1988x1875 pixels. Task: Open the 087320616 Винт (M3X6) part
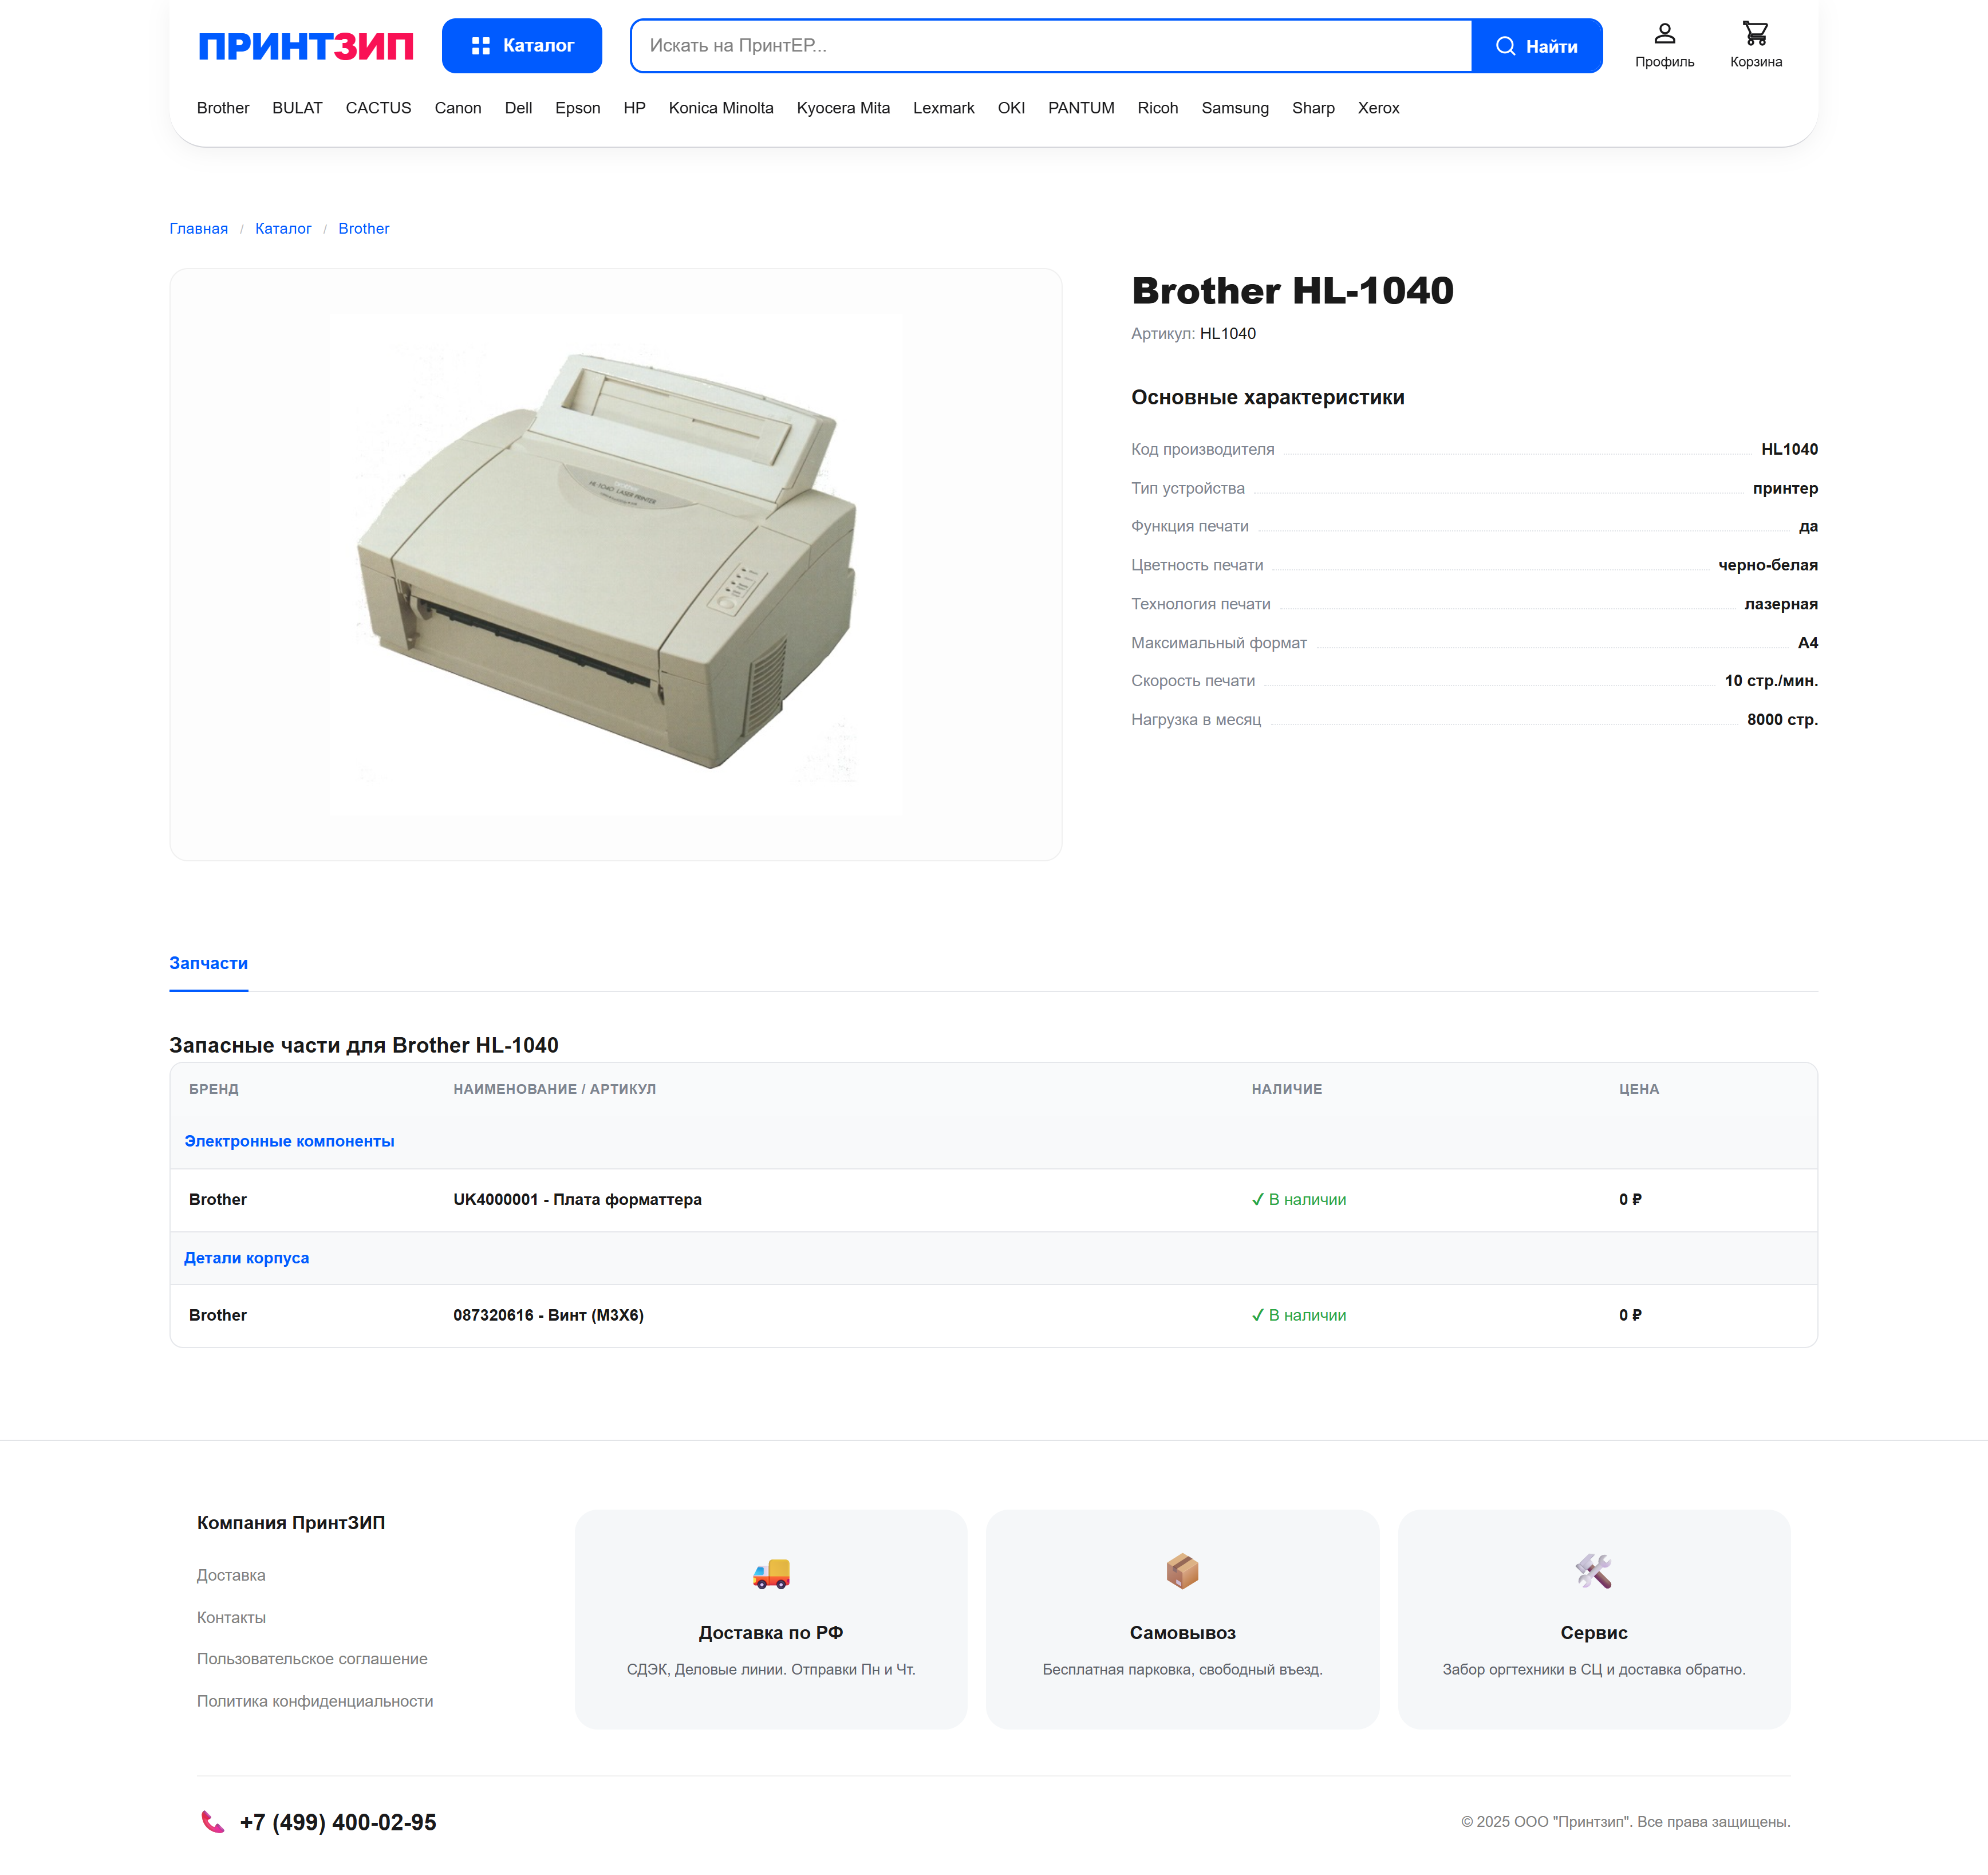tap(548, 1315)
